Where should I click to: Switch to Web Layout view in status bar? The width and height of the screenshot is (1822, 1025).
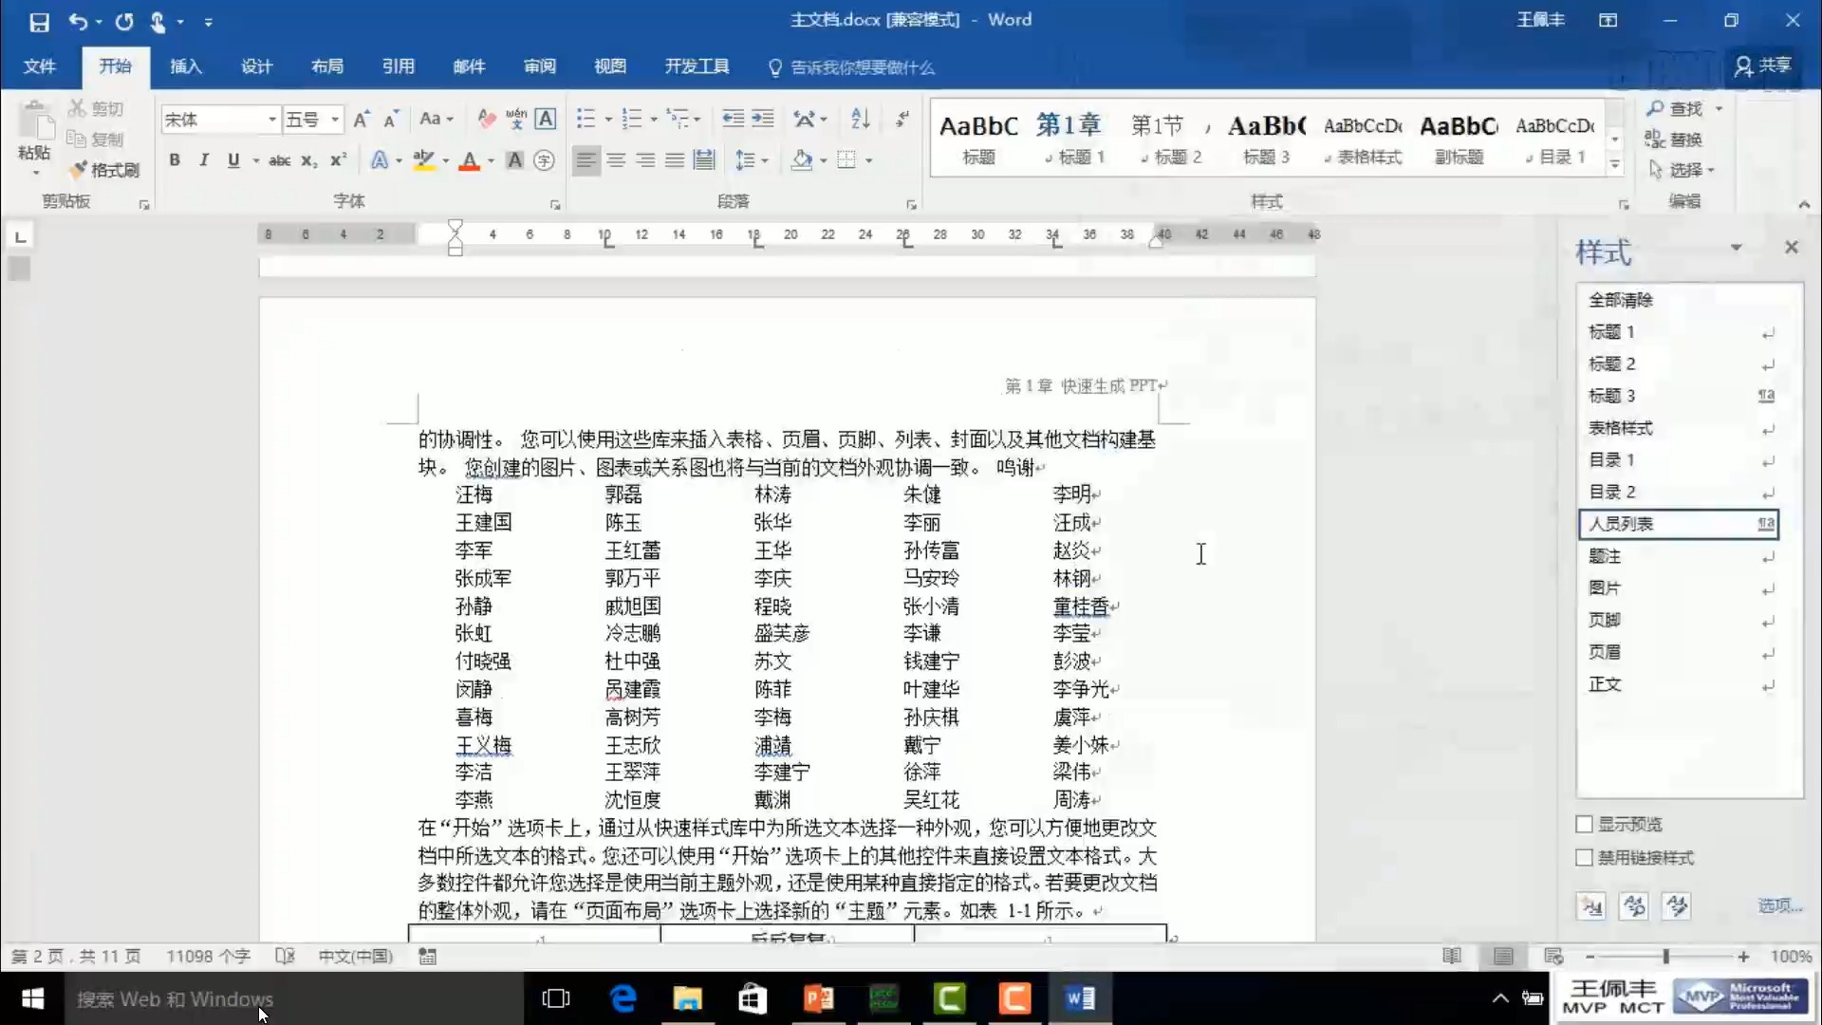pyautogui.click(x=1553, y=956)
